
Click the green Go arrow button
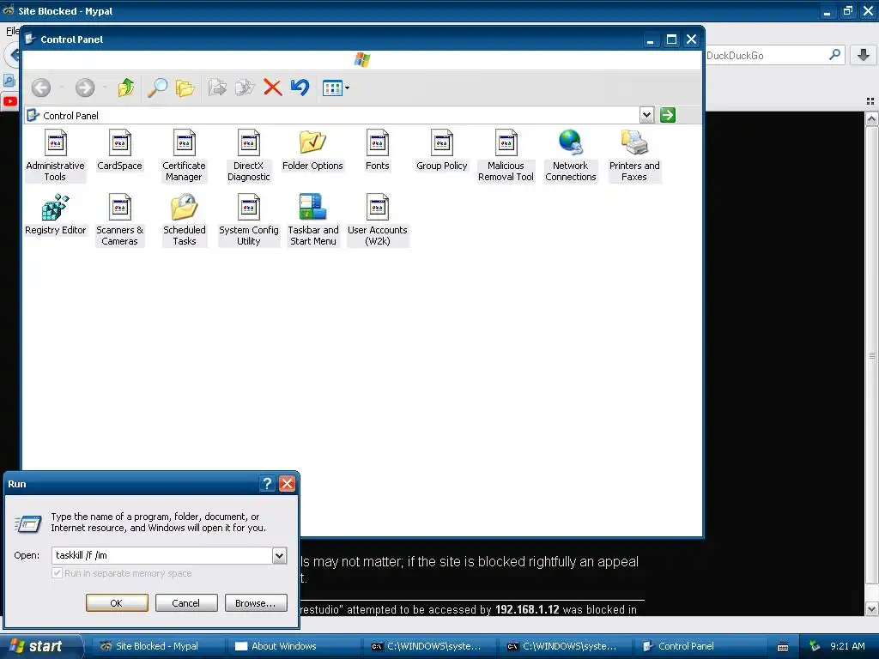pyautogui.click(x=668, y=115)
